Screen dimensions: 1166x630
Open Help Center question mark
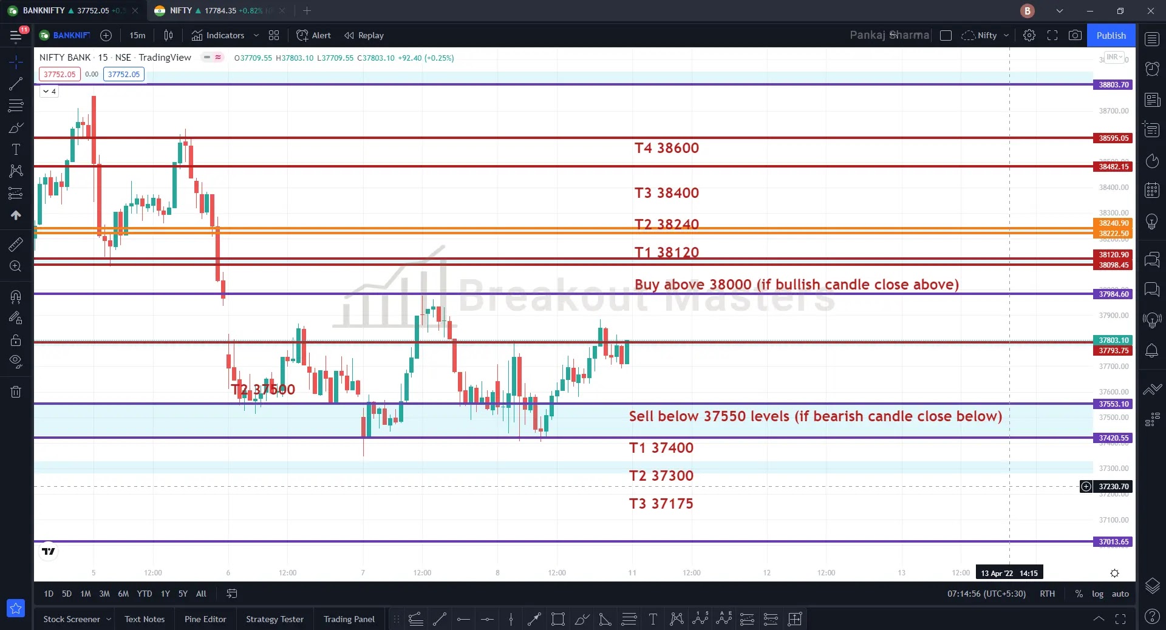[1152, 616]
